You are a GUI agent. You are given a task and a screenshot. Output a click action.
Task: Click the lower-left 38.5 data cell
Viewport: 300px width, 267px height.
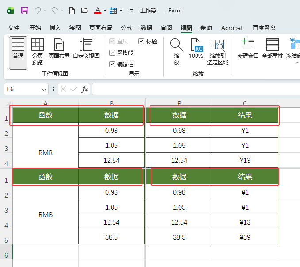pyautogui.click(x=112, y=237)
